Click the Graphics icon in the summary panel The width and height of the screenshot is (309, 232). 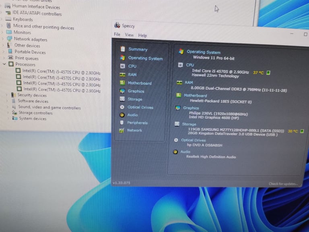177,108
